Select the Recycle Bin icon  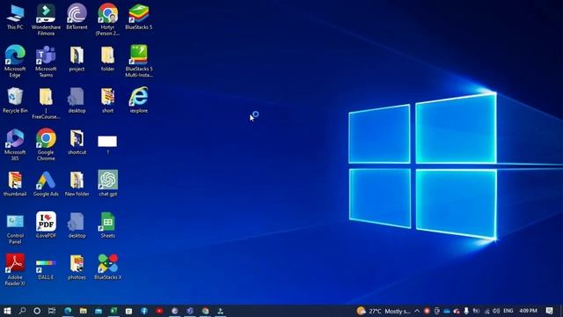click(15, 100)
